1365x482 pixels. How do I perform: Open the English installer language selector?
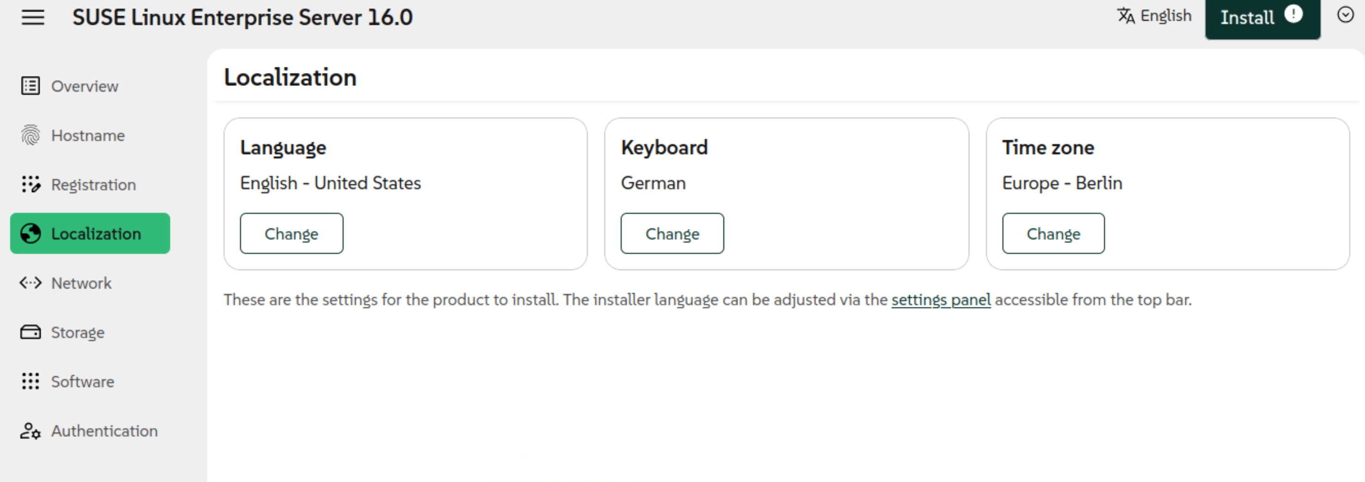(x=1154, y=16)
